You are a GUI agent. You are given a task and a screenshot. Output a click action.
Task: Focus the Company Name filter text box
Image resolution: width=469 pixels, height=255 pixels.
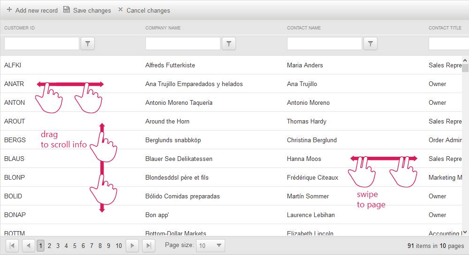click(183, 44)
